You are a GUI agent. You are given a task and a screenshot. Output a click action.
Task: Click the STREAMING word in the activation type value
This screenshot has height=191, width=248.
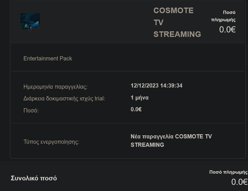click(x=147, y=145)
